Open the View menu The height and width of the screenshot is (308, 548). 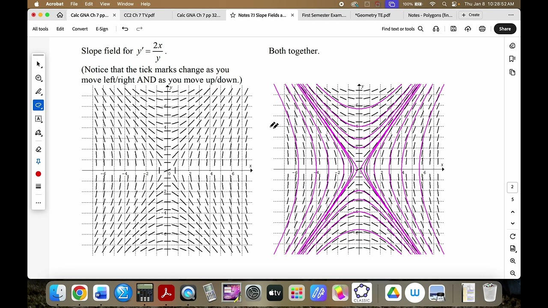pyautogui.click(x=105, y=4)
